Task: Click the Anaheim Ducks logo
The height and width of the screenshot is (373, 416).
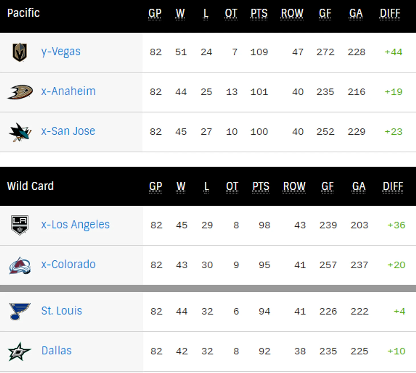Action: click(x=20, y=92)
